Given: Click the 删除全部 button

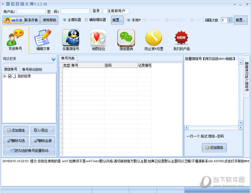Looking at the screenshot, I should tap(43, 140).
